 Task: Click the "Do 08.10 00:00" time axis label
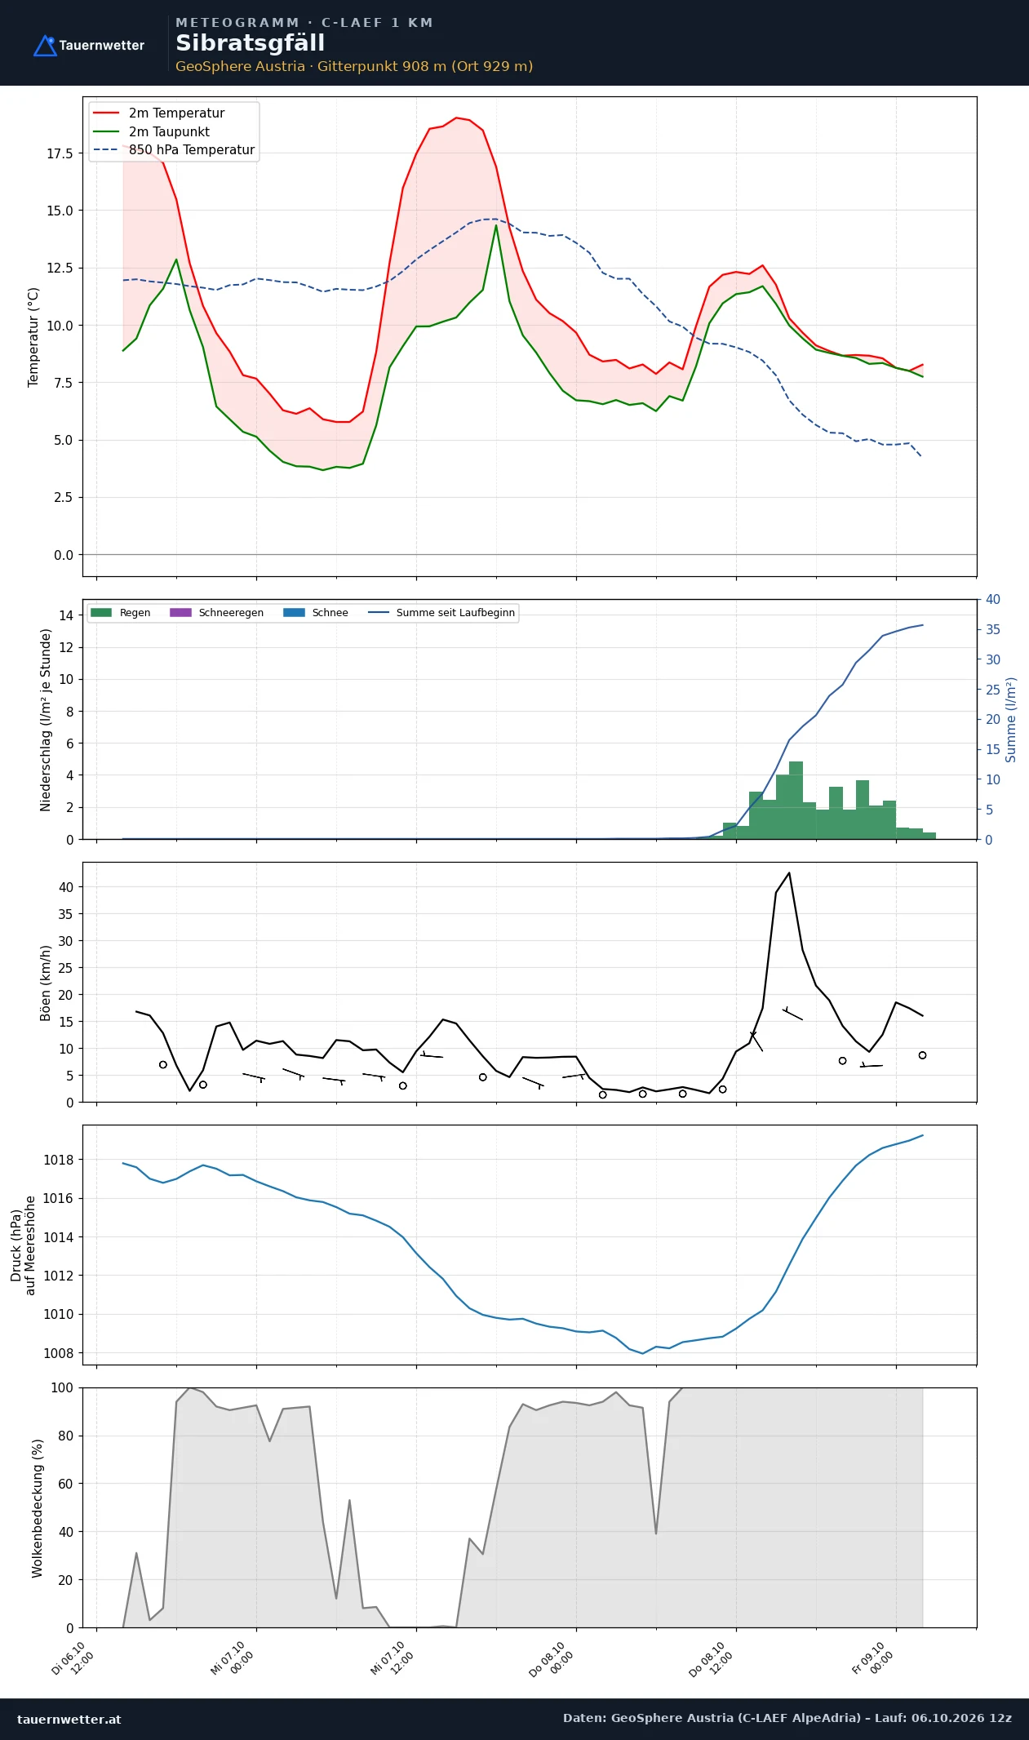coord(552,1658)
